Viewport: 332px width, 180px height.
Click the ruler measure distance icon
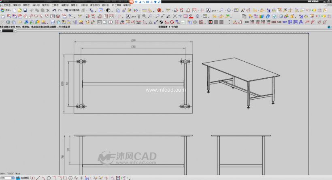[145, 10]
